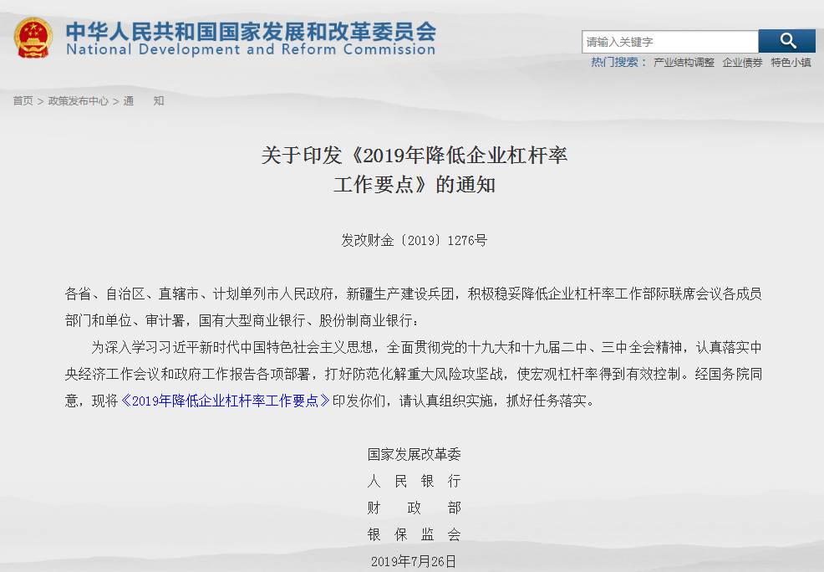This screenshot has width=824, height=572.
Task: Click line starting 央经济工作会议和政府工作报告
Action: 413,375
